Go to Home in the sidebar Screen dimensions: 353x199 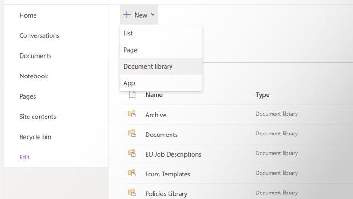28,15
